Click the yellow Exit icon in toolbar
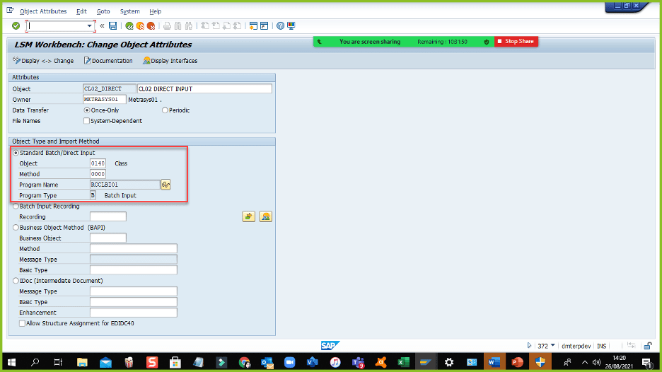The height and width of the screenshot is (372, 662). pos(140,26)
